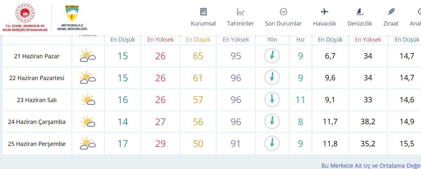Screen dimensions: 421x169
Task: Open the Bu Merkeze Ait Uç ve Ortalama link
Action: point(371,165)
